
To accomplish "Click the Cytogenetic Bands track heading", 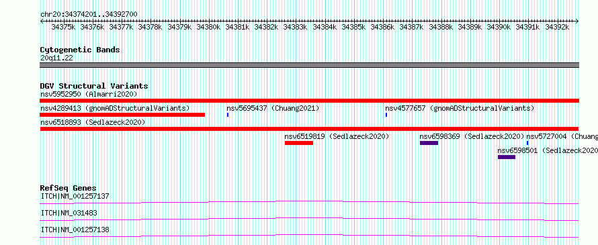I will [80, 50].
